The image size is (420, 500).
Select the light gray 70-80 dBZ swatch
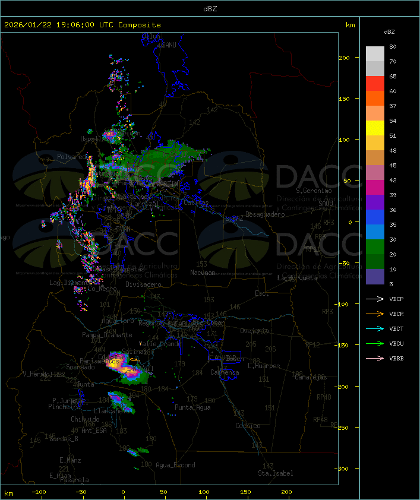tap(375, 53)
